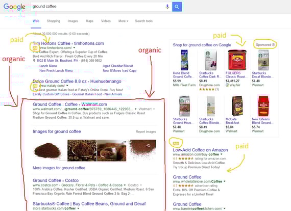Open the McCafe Breakfast product image
The image size is (291, 211).
(x=237, y=106)
